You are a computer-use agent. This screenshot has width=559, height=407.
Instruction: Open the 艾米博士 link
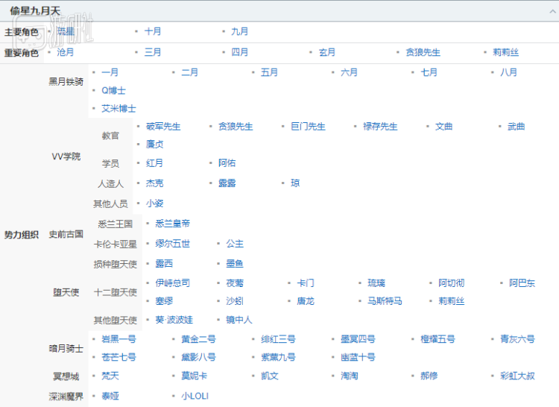pyautogui.click(x=119, y=108)
